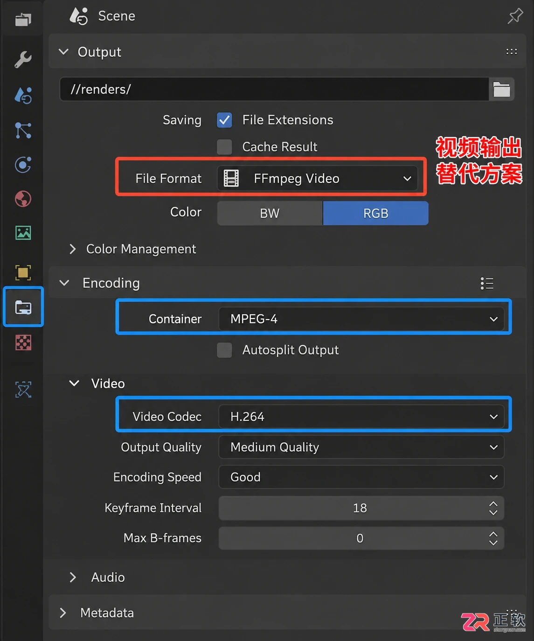Open the View Layer image tab
Image resolution: width=534 pixels, height=641 pixels.
tap(23, 232)
